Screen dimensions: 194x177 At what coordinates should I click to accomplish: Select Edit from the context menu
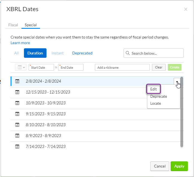[154, 89]
